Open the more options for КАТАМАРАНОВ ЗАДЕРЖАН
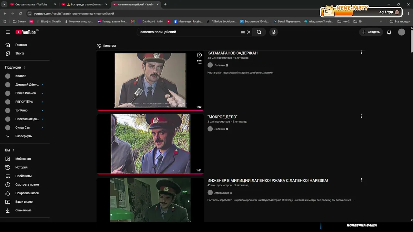Image resolution: width=413 pixels, height=232 pixels. (x=361, y=52)
